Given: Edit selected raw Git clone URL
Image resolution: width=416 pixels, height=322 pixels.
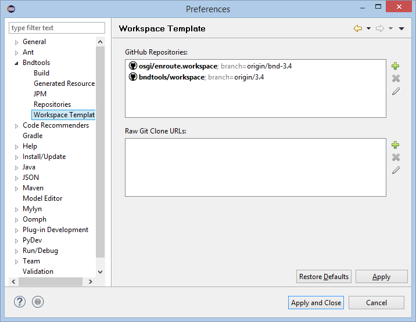Looking at the screenshot, I should point(396,170).
